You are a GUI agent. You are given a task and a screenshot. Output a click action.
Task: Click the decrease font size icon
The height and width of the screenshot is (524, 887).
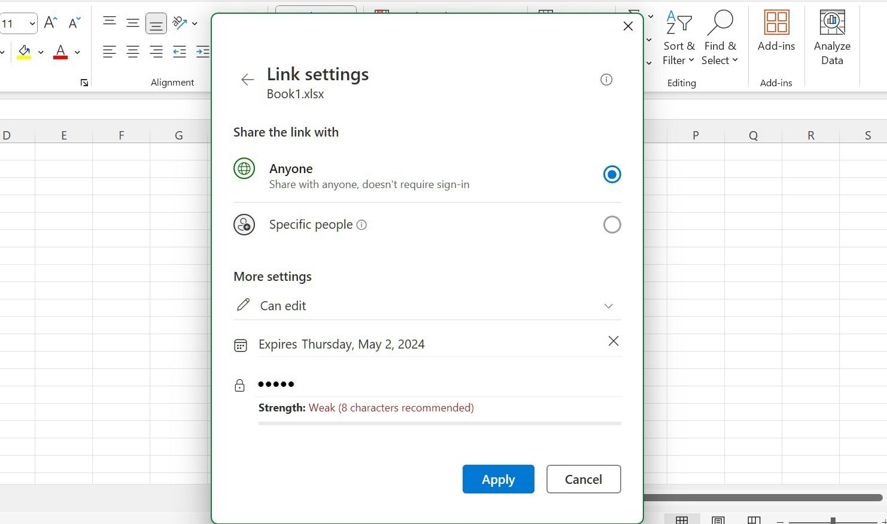tap(74, 23)
